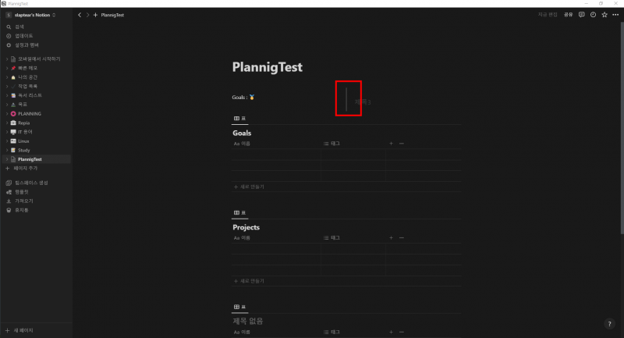Screen dimensions: 624x338
Task: Favorite this page with the star icon
Action: point(604,15)
